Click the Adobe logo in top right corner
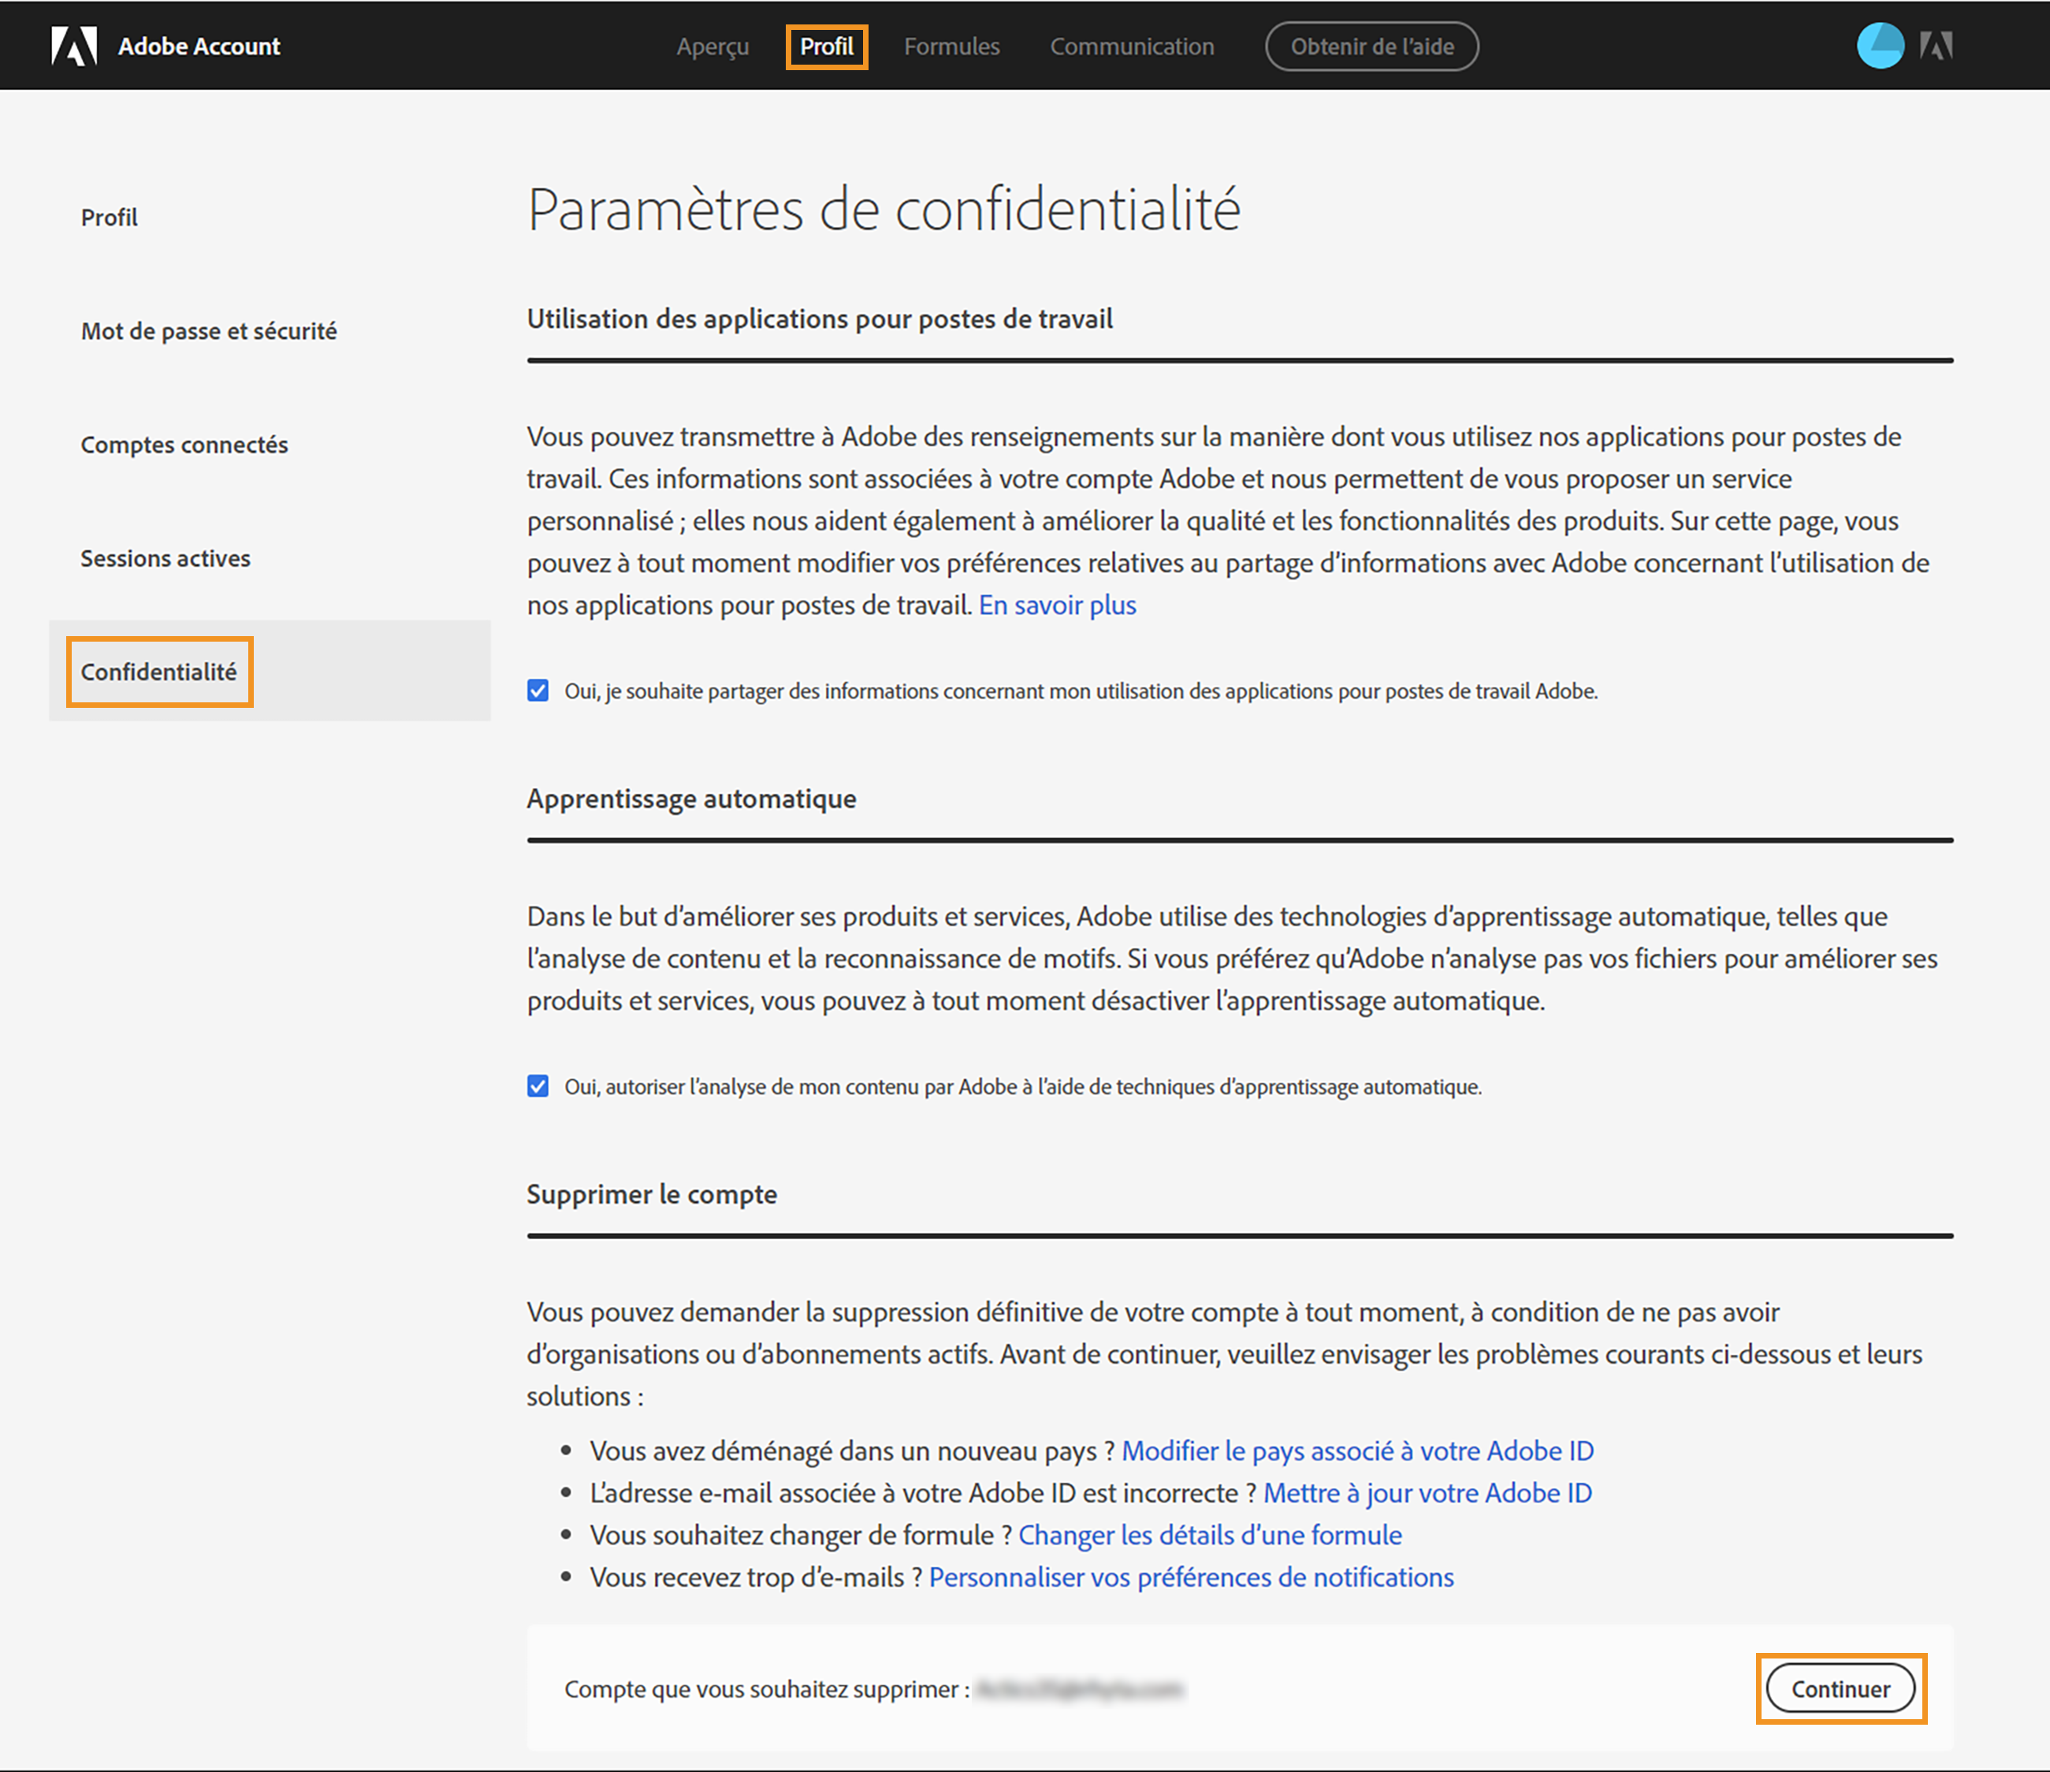 click(1937, 46)
